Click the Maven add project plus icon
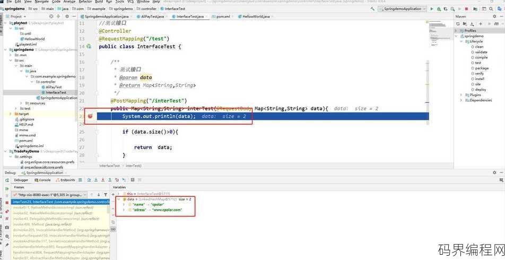 click(x=481, y=24)
